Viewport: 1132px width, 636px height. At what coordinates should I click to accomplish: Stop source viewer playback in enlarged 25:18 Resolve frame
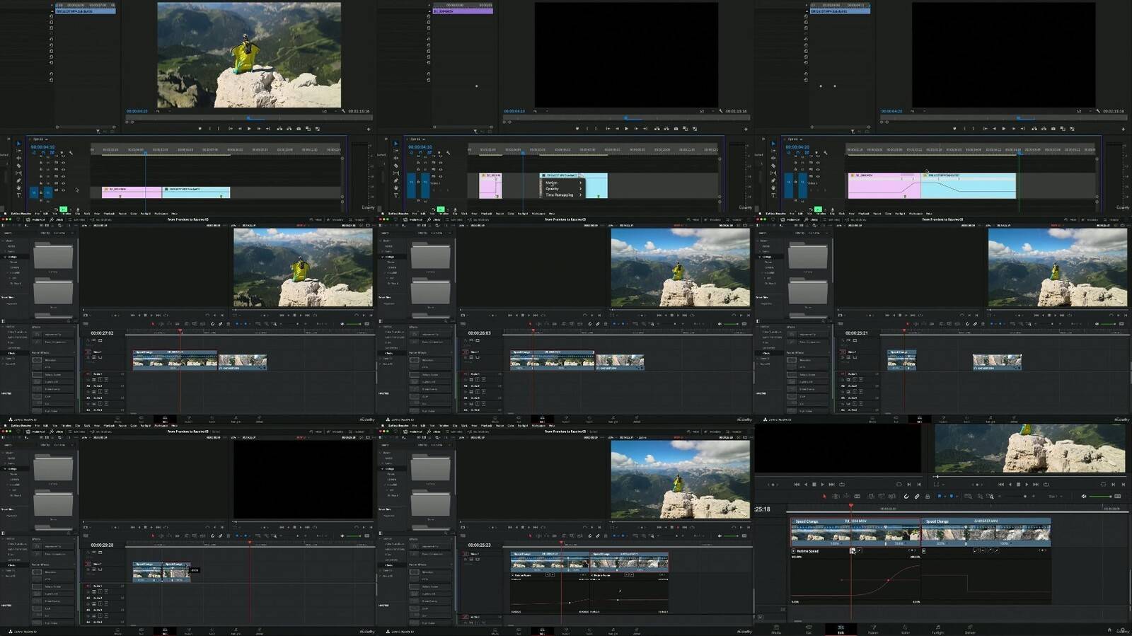tap(814, 485)
